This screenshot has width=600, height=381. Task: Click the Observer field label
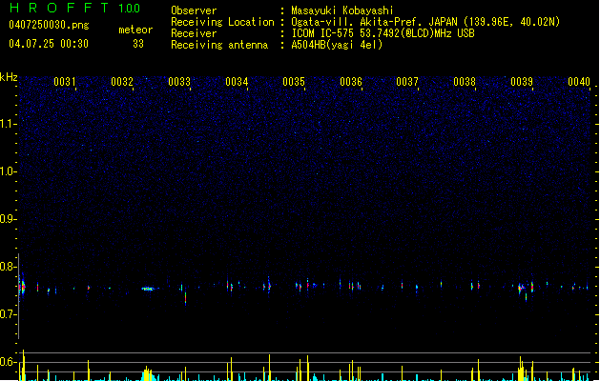click(194, 10)
